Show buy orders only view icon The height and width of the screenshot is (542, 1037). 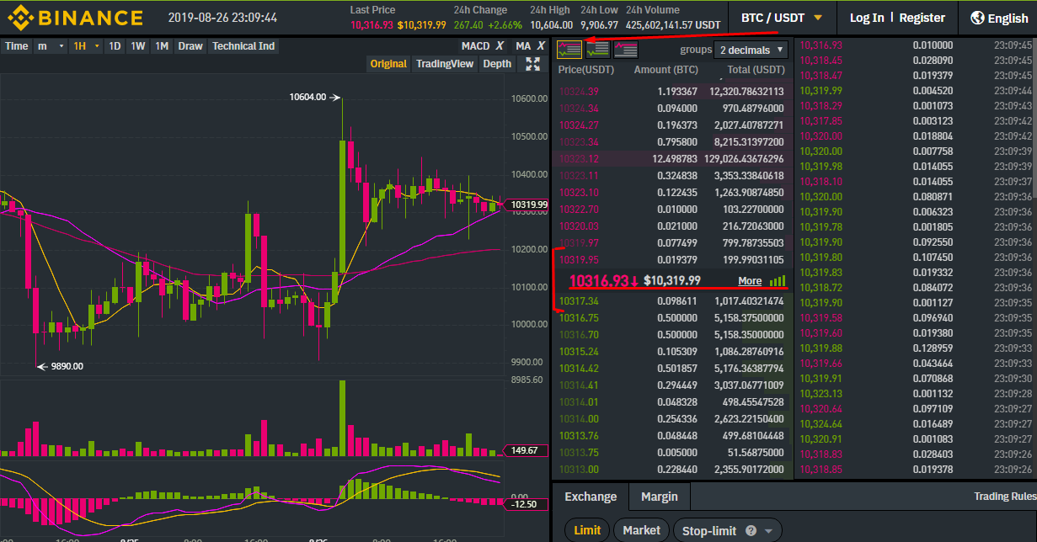pyautogui.click(x=597, y=50)
